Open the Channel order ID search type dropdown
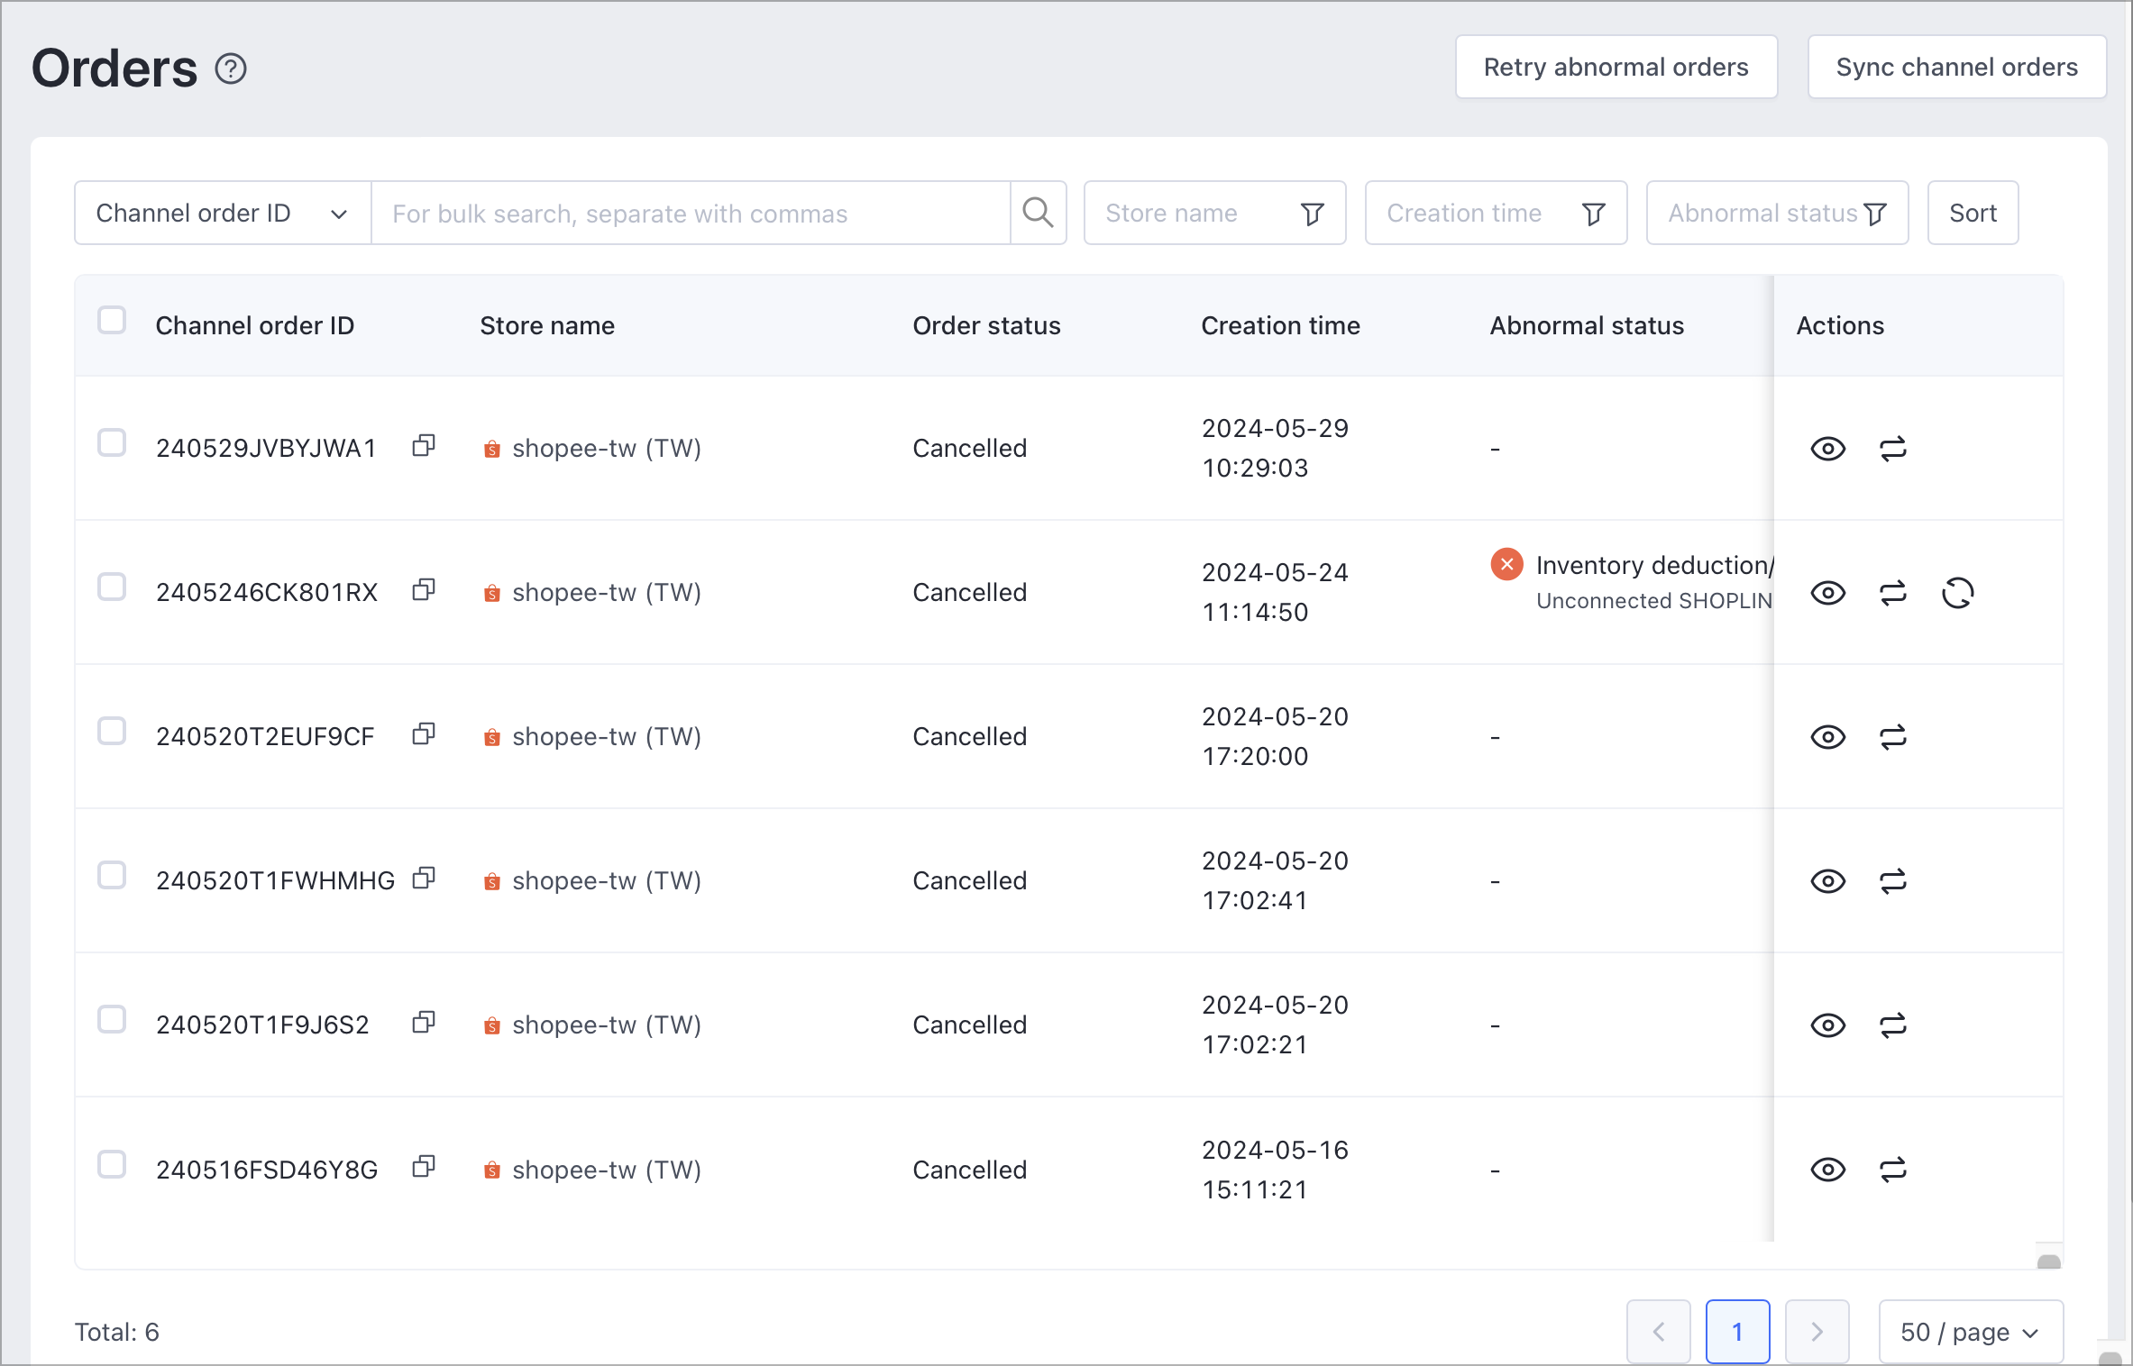2133x1366 pixels. [x=223, y=213]
